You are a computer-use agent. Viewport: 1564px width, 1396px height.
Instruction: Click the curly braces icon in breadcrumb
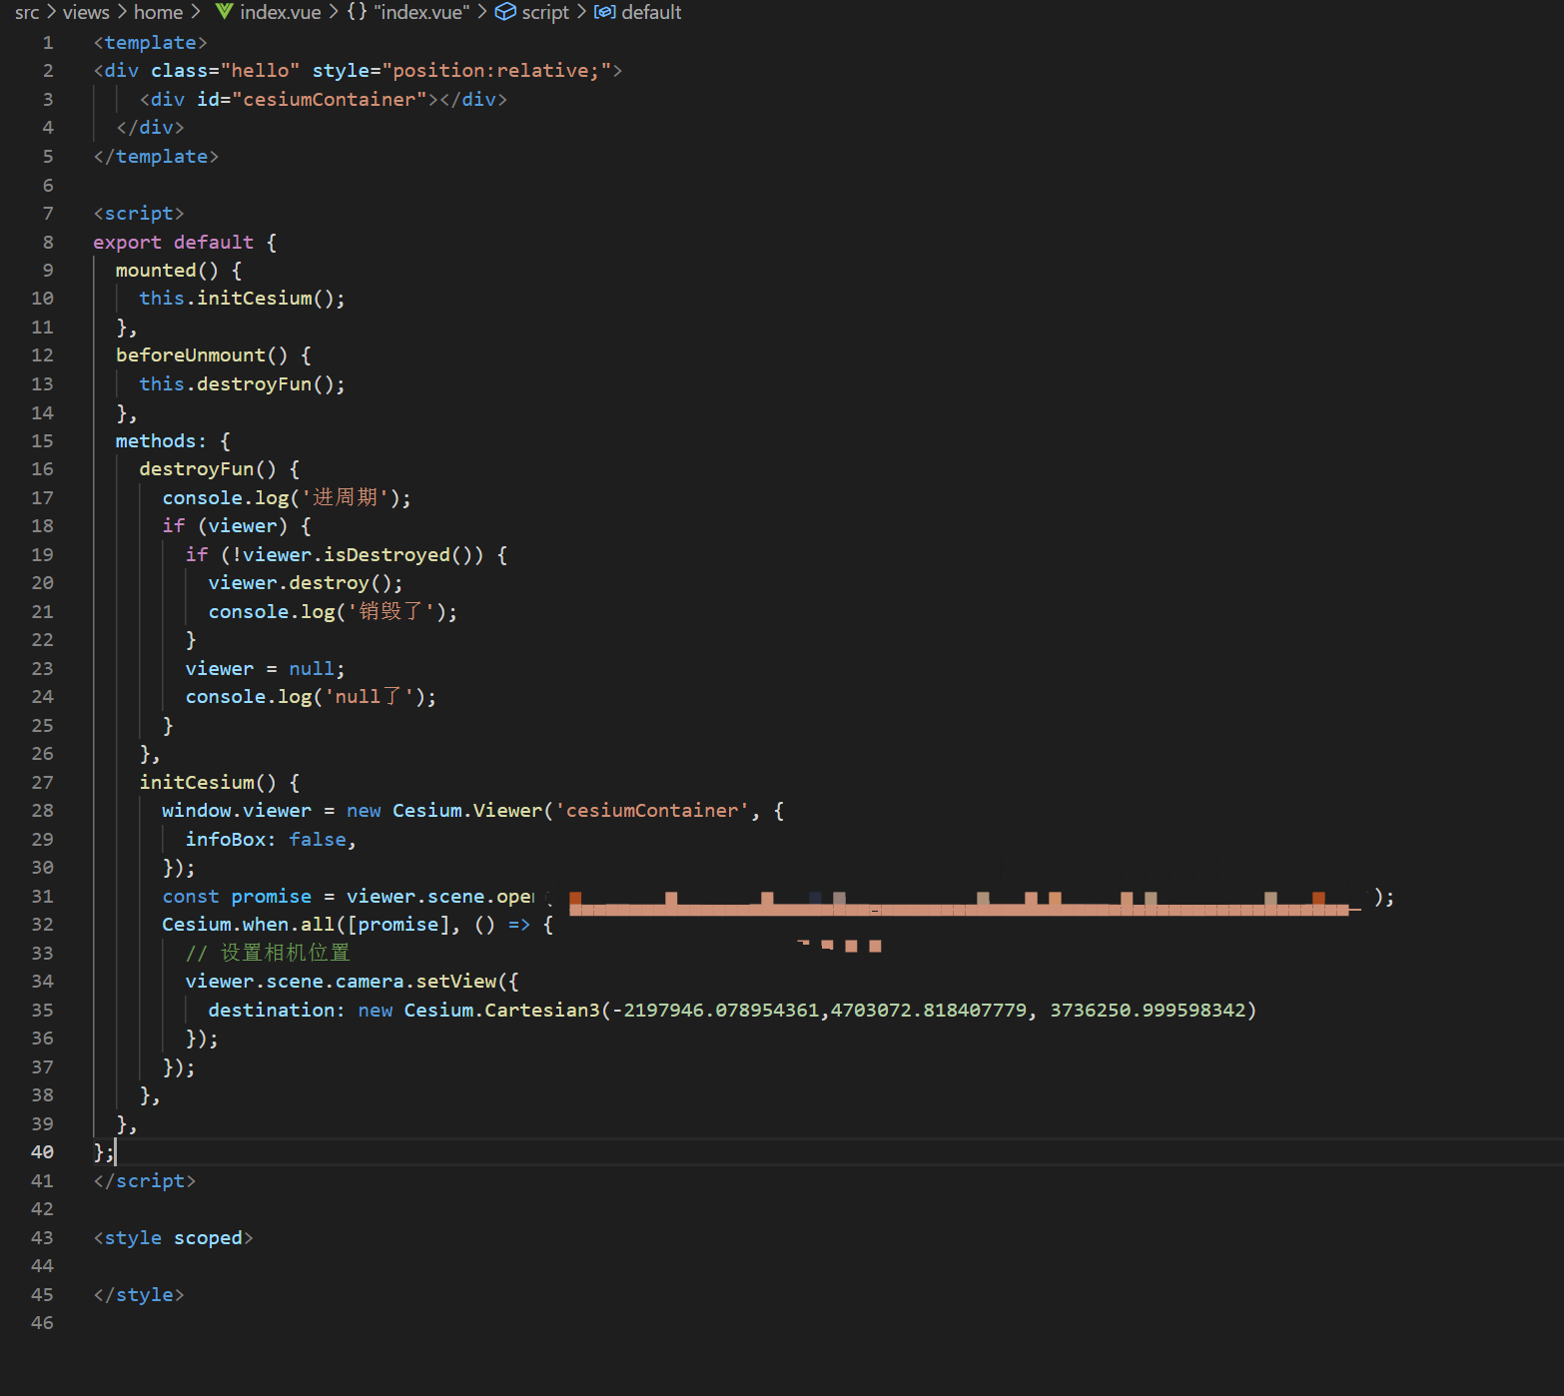click(x=357, y=12)
